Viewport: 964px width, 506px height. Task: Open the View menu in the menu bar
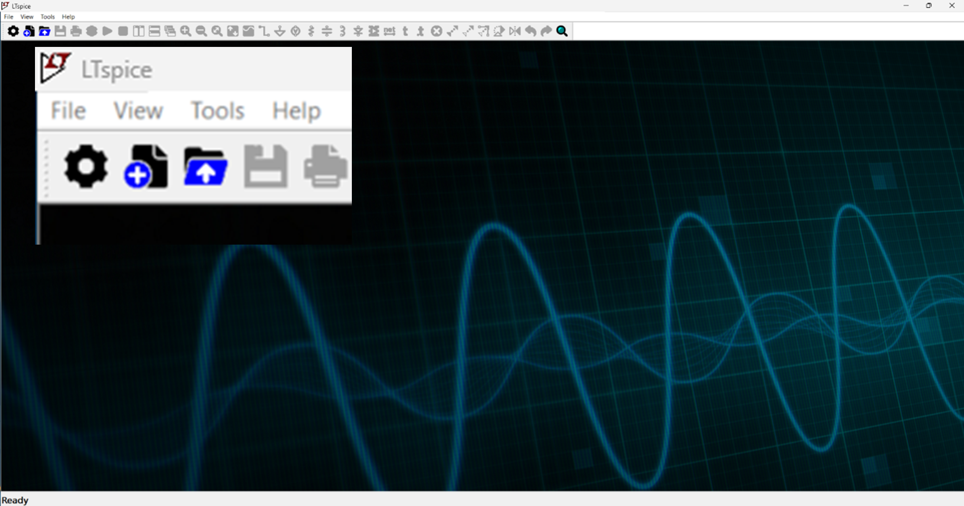click(27, 17)
